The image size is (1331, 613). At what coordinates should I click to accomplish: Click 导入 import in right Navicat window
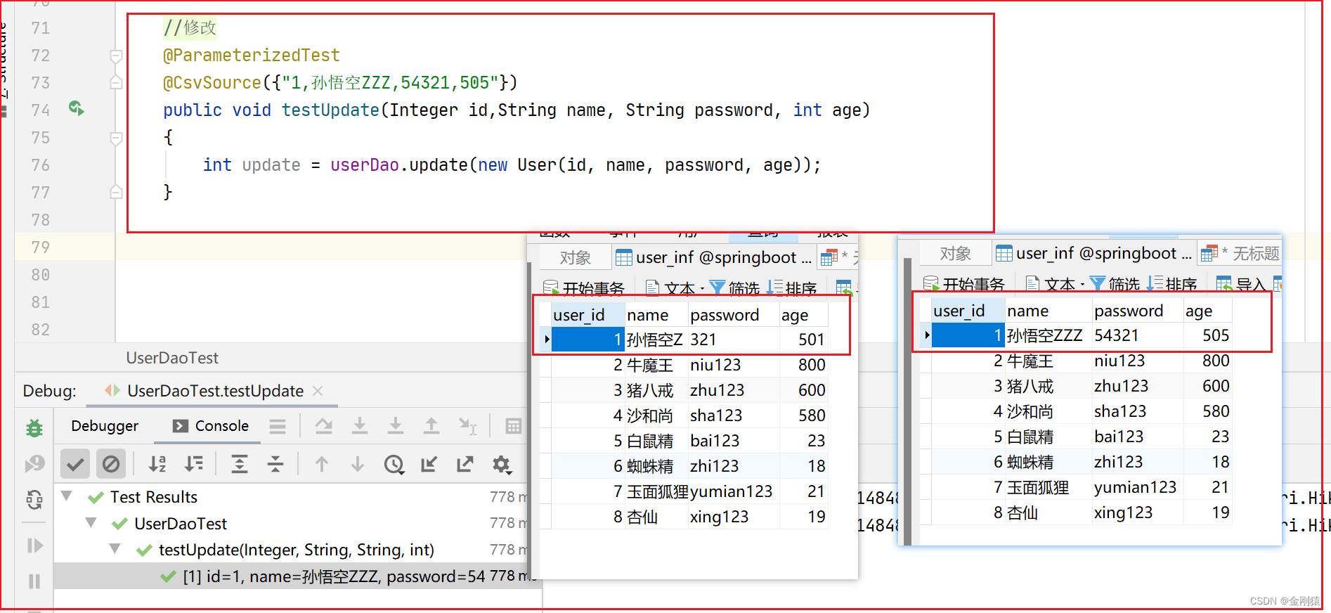(x=1242, y=284)
